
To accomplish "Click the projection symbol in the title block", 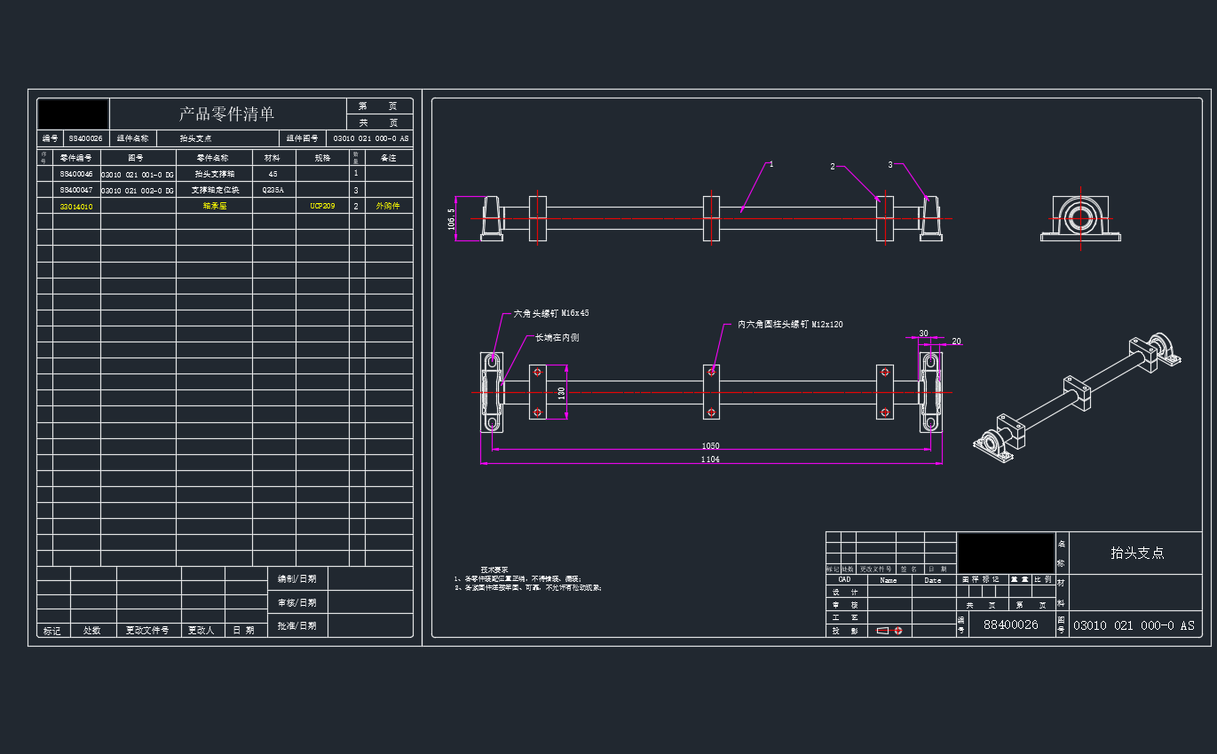I will [x=889, y=631].
